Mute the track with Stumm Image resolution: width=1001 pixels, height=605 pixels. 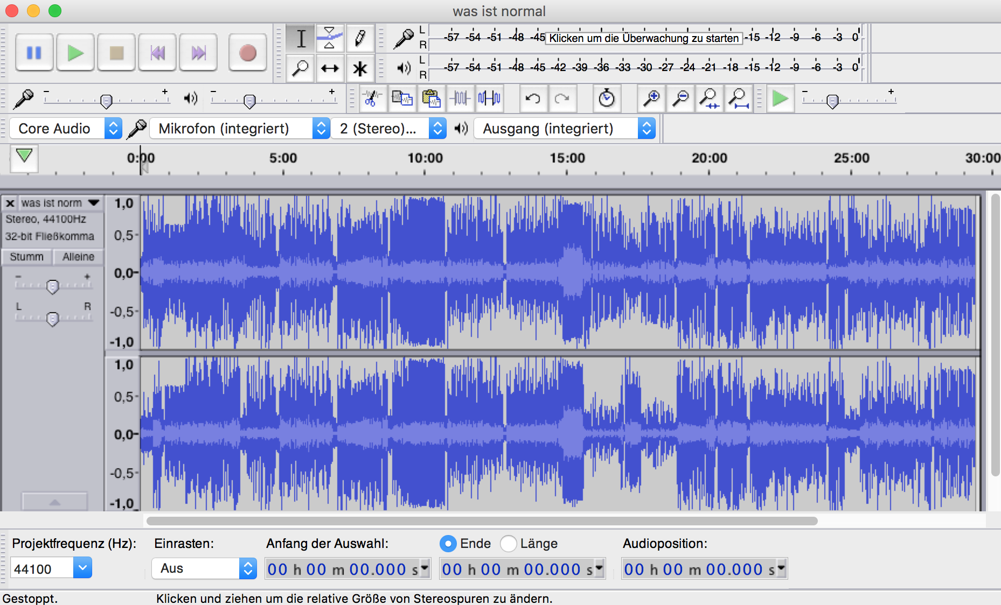pos(26,257)
